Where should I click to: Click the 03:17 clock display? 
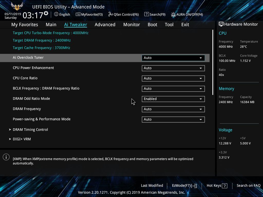tap(33, 15)
